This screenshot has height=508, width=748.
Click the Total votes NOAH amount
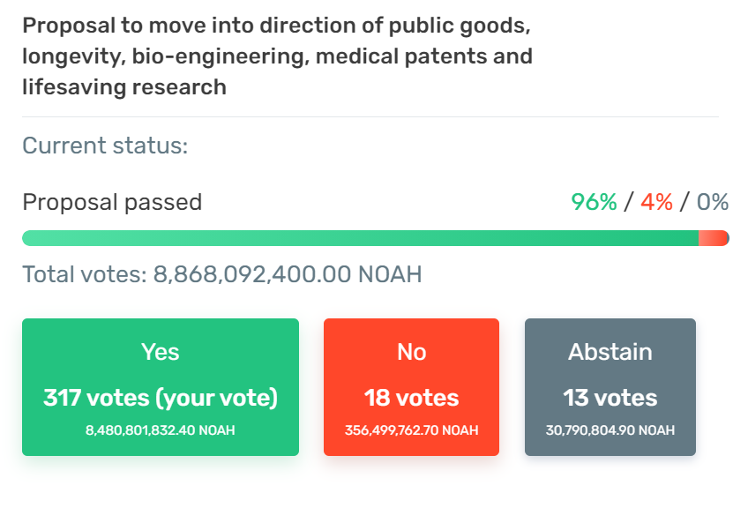point(288,274)
